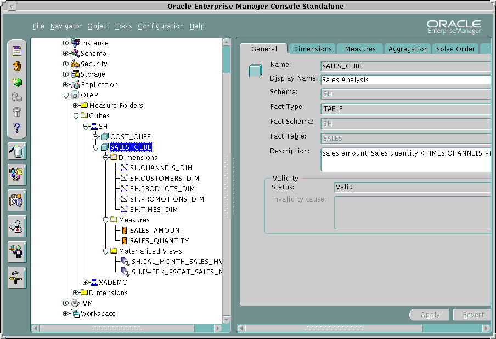Open the Navigator menu
The height and width of the screenshot is (339, 496).
coord(66,26)
